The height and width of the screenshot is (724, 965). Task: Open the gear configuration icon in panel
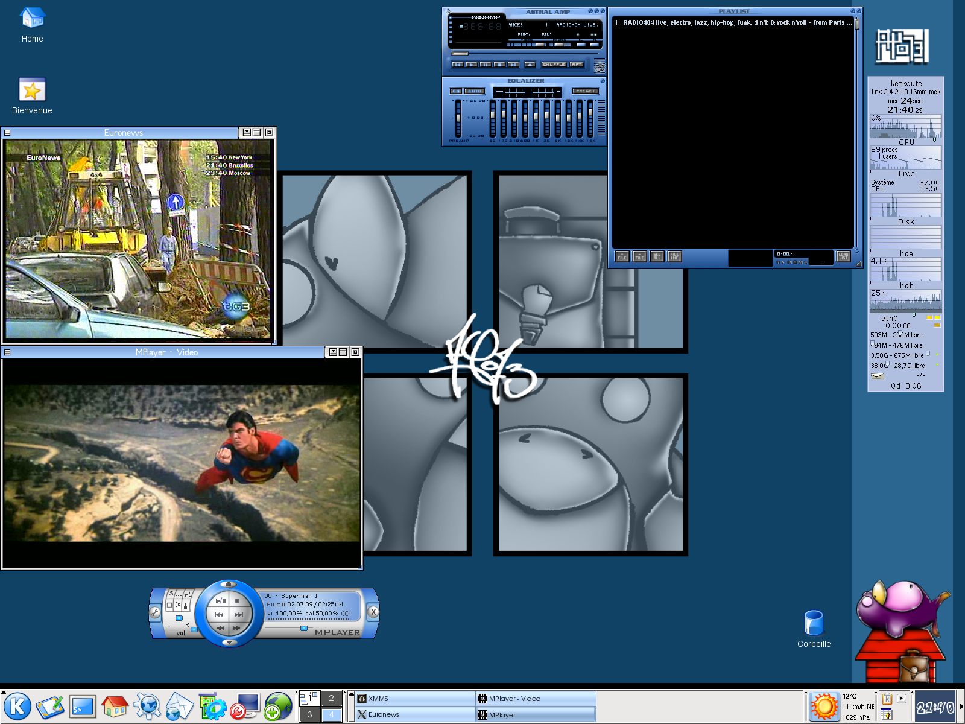[x=212, y=706]
